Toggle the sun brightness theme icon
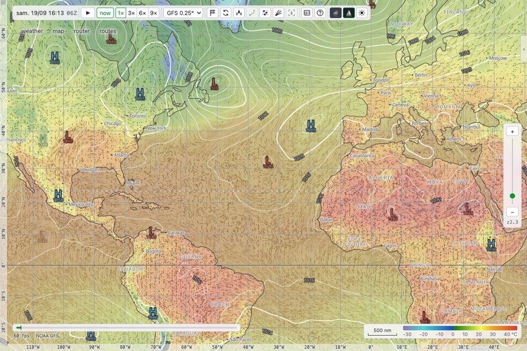The width and height of the screenshot is (527, 351). tap(362, 13)
